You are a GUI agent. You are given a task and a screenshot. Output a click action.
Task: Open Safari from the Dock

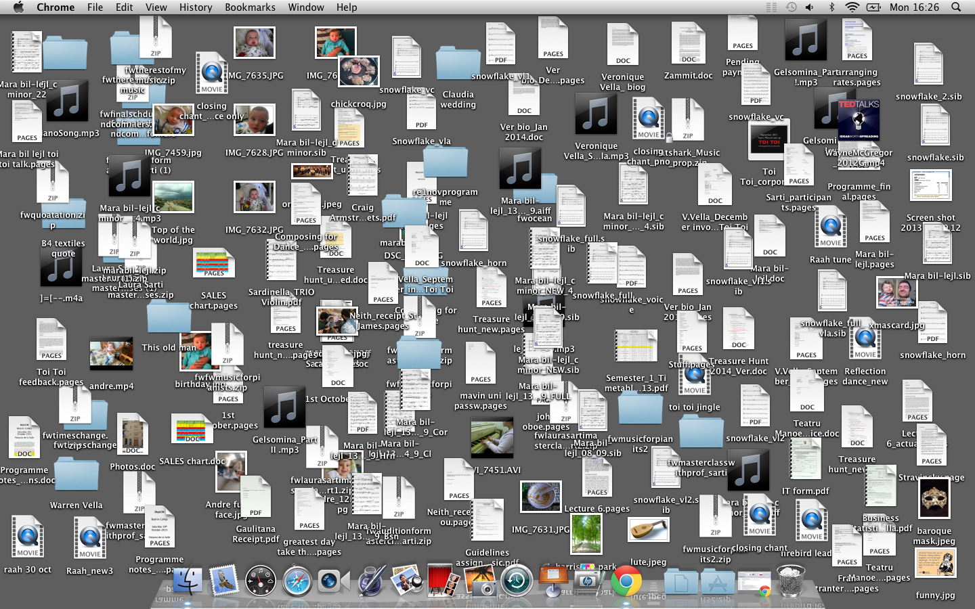(295, 581)
